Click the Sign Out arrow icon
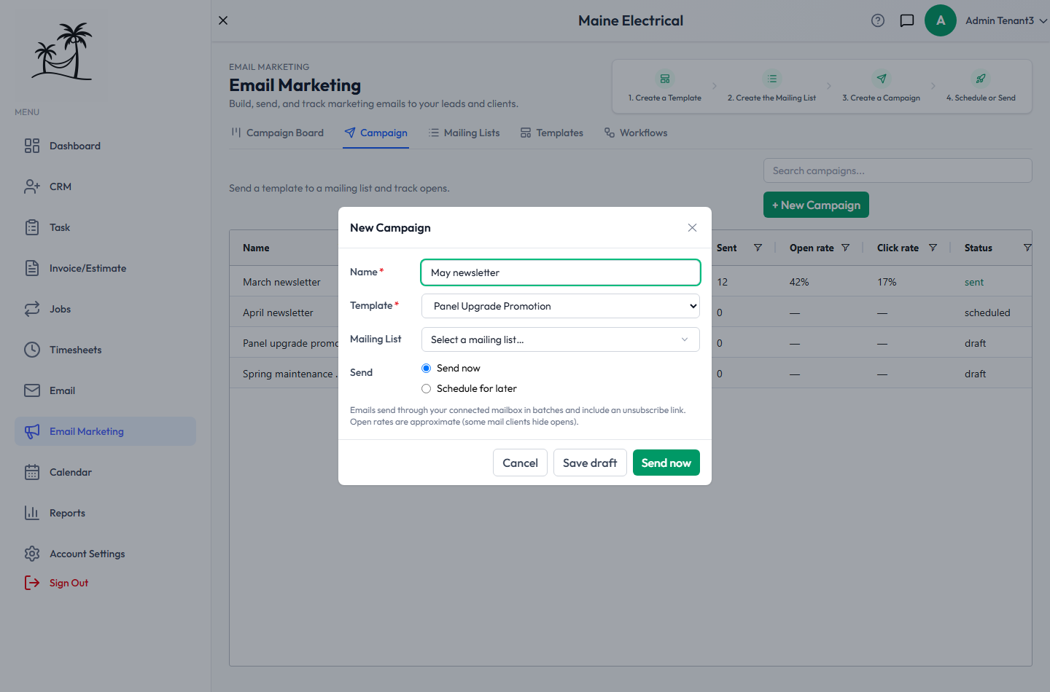Screen dimensions: 1050x692 pos(32,583)
